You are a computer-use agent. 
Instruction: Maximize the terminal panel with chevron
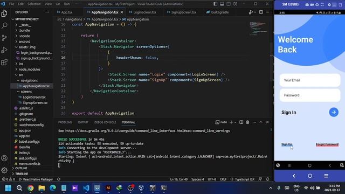point(261,122)
